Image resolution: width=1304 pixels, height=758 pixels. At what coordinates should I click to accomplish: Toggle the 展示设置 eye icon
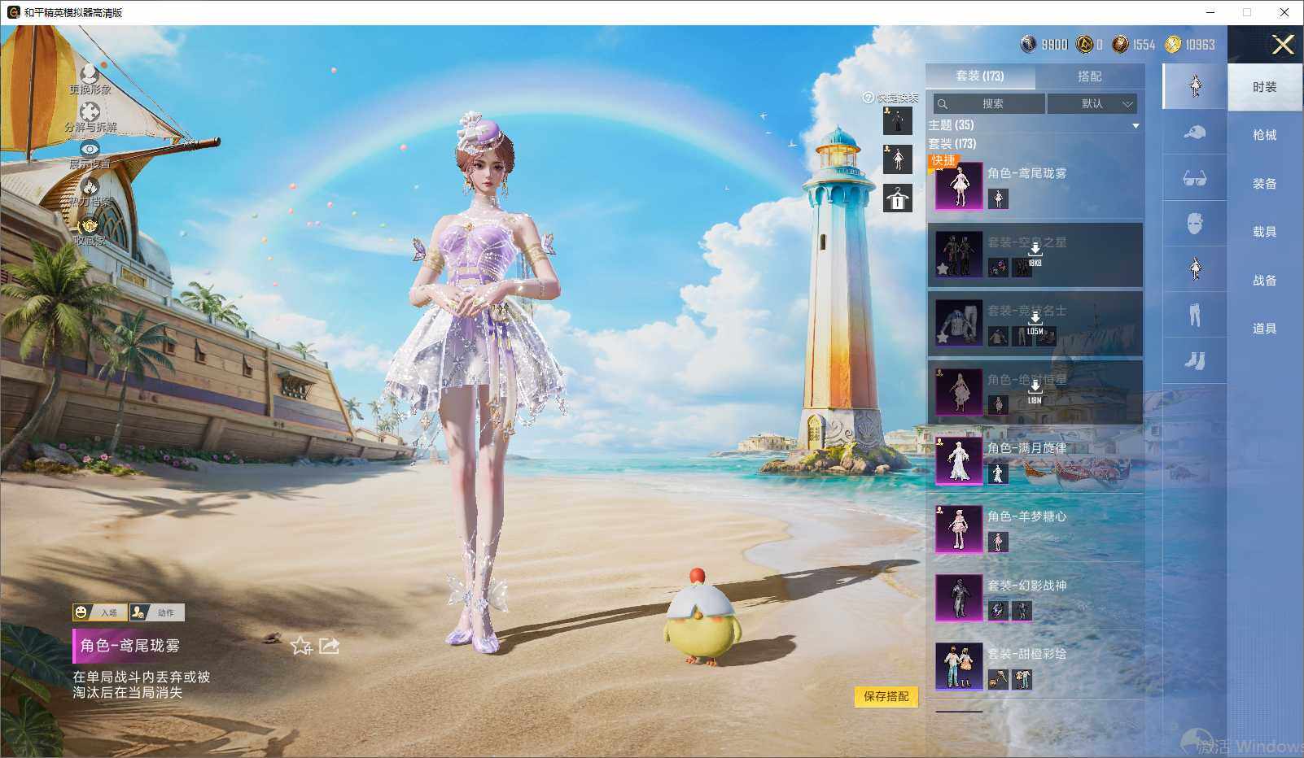90,149
